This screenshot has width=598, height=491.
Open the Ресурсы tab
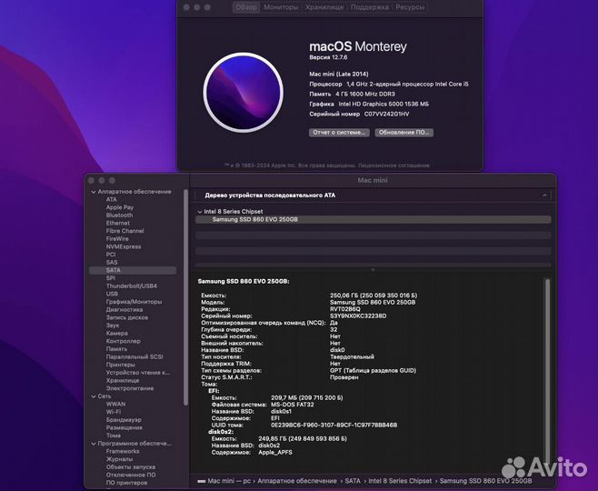tap(410, 6)
